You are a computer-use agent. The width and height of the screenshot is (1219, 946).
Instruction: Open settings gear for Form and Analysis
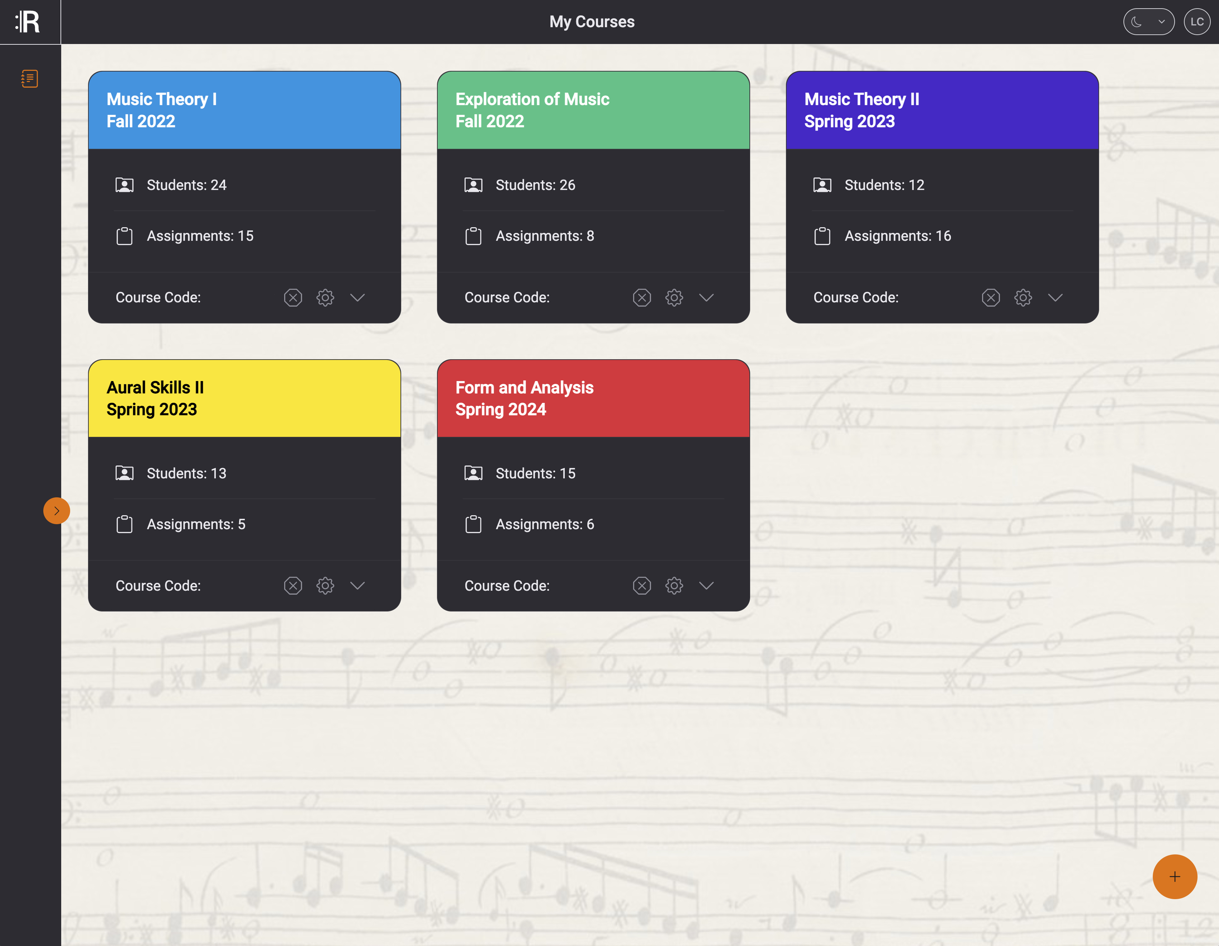pos(674,585)
